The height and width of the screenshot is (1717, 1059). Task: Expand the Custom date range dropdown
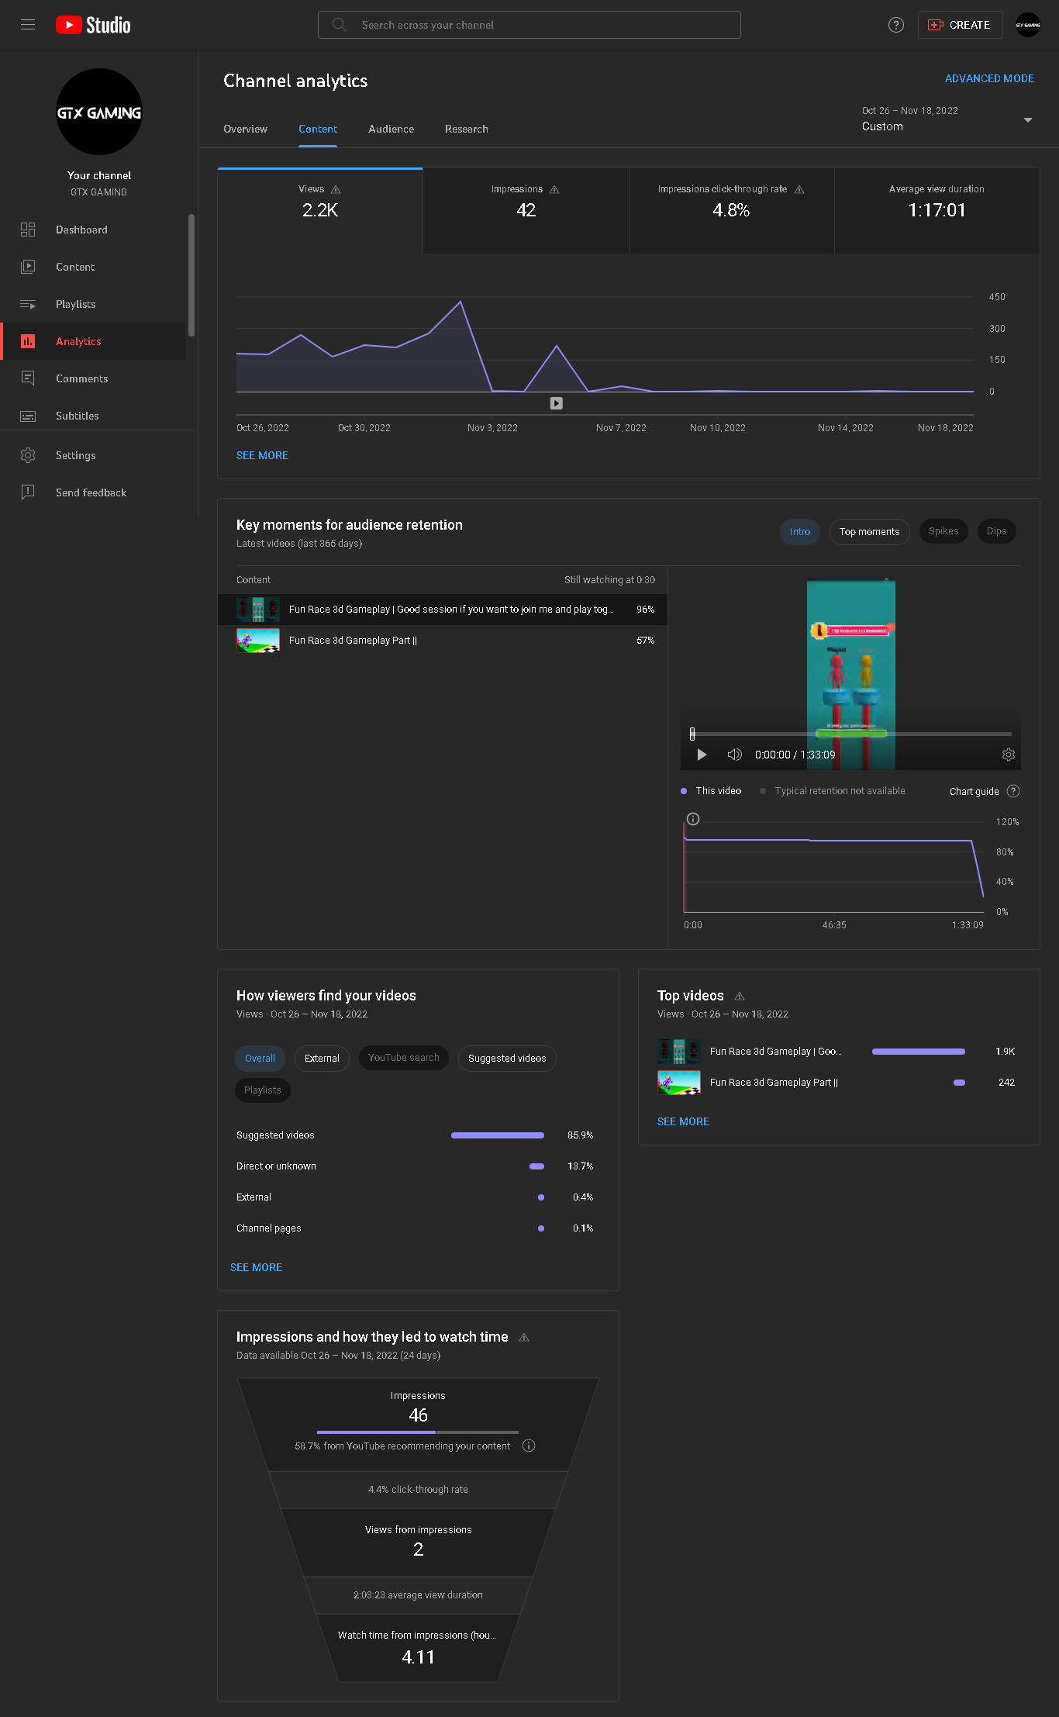coord(947,119)
